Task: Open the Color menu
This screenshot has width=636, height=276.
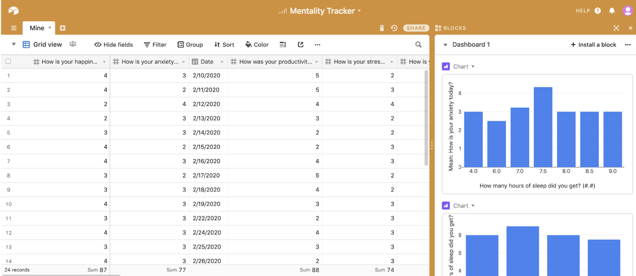Action: tap(257, 45)
